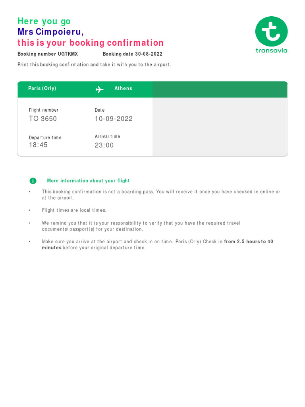Click the empty grey panel in the flight card
305x407 pixels.
pyautogui.click(x=220, y=126)
